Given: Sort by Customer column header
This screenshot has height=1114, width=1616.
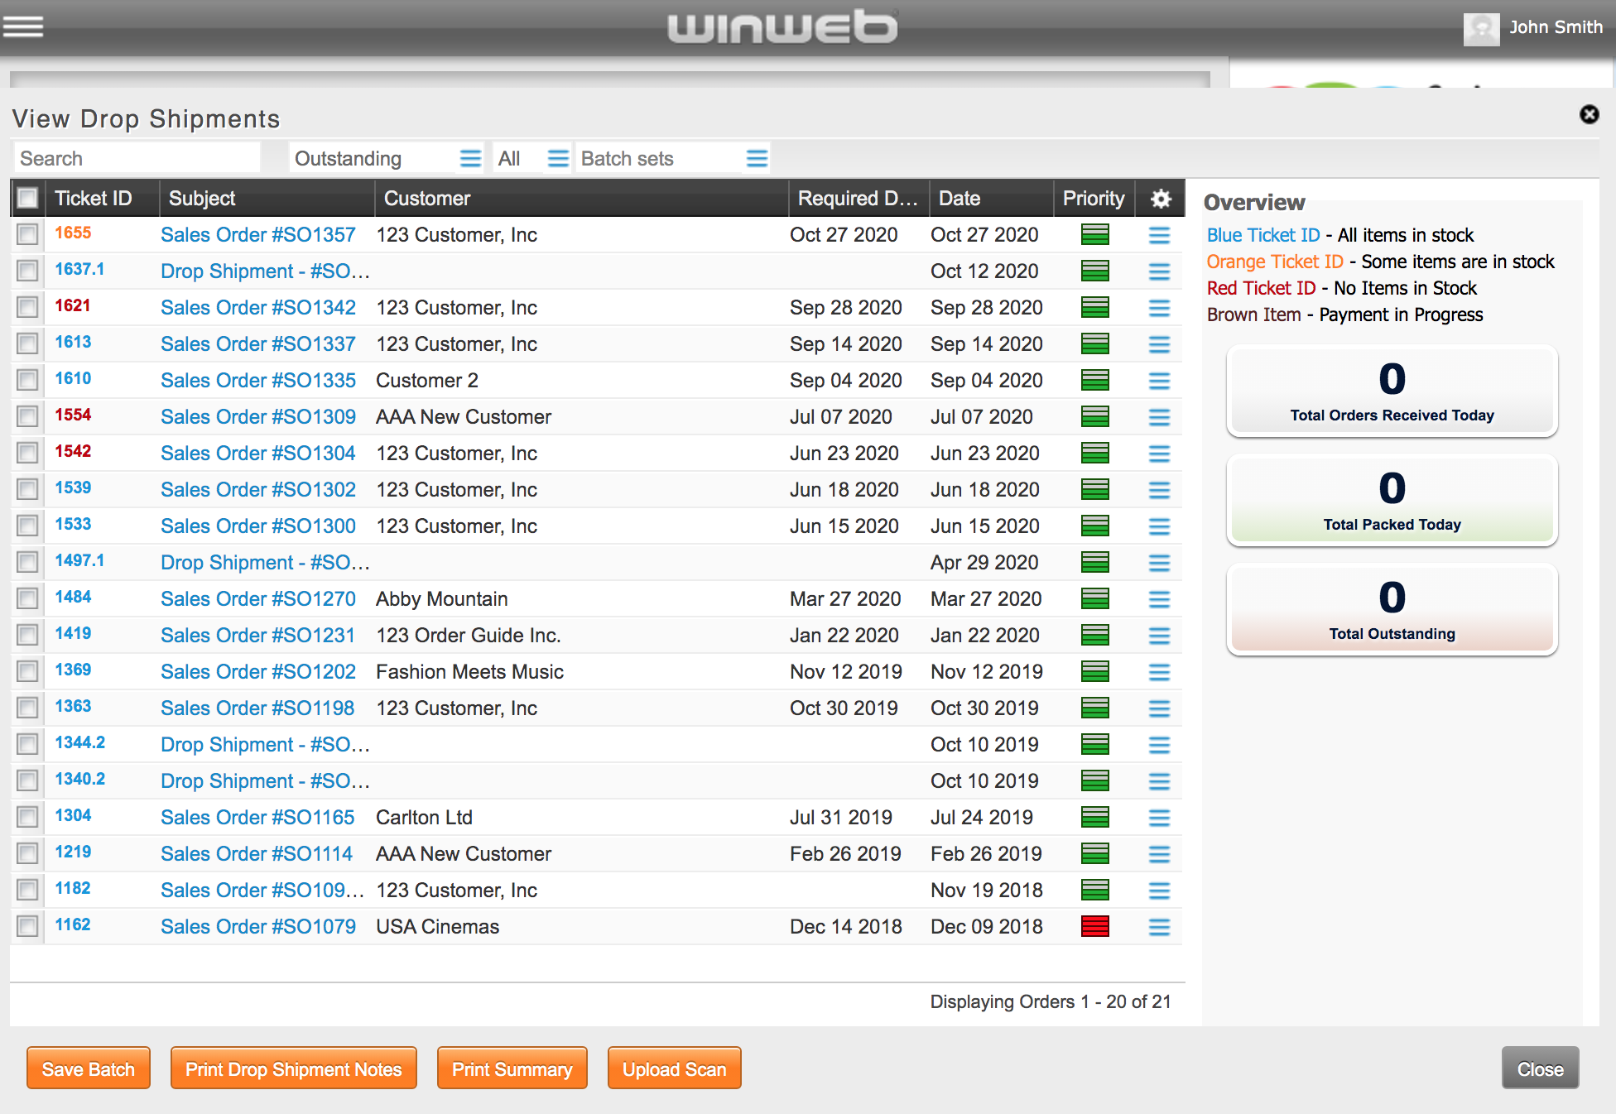Looking at the screenshot, I should (427, 199).
